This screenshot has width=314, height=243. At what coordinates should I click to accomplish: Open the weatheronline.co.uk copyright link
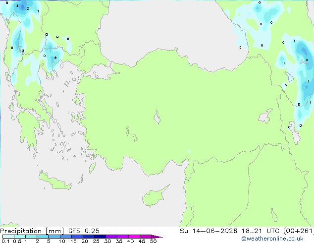pos(272,239)
